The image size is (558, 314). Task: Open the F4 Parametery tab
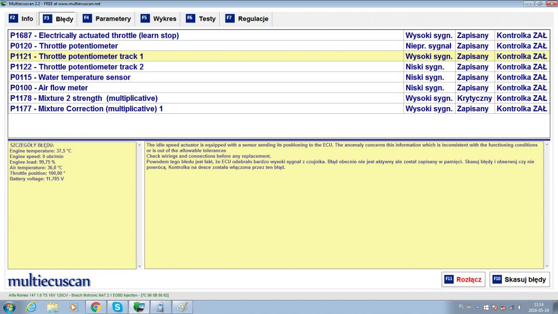click(x=107, y=19)
